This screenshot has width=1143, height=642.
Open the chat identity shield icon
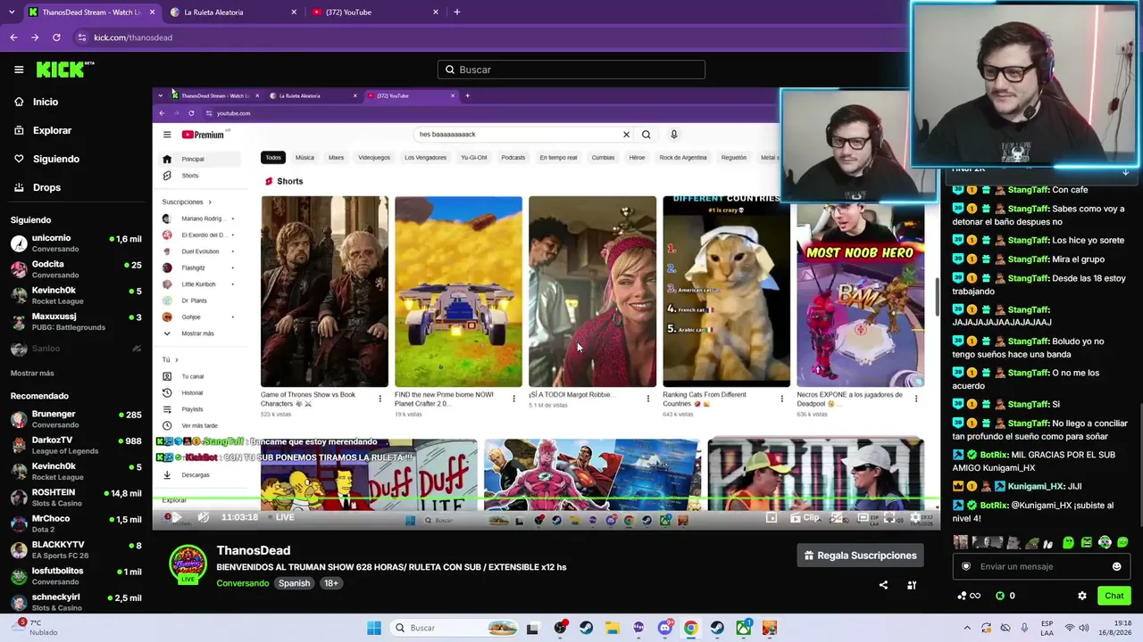click(x=966, y=566)
